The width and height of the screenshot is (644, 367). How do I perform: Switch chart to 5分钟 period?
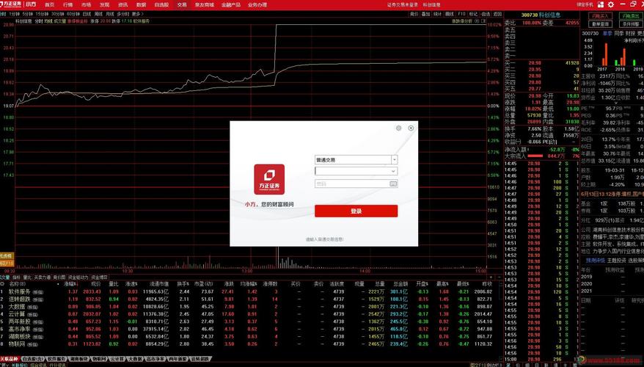[28, 14]
